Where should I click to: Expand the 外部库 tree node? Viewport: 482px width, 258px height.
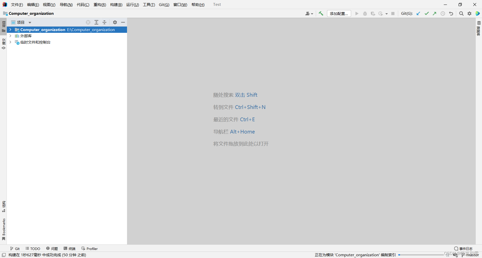(x=10, y=36)
